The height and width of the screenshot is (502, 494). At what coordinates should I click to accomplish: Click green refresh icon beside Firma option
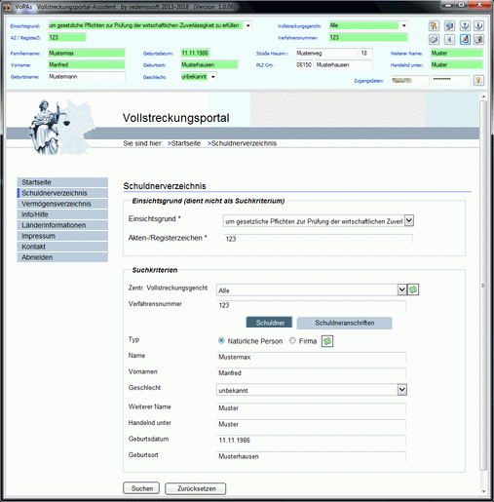click(x=327, y=341)
